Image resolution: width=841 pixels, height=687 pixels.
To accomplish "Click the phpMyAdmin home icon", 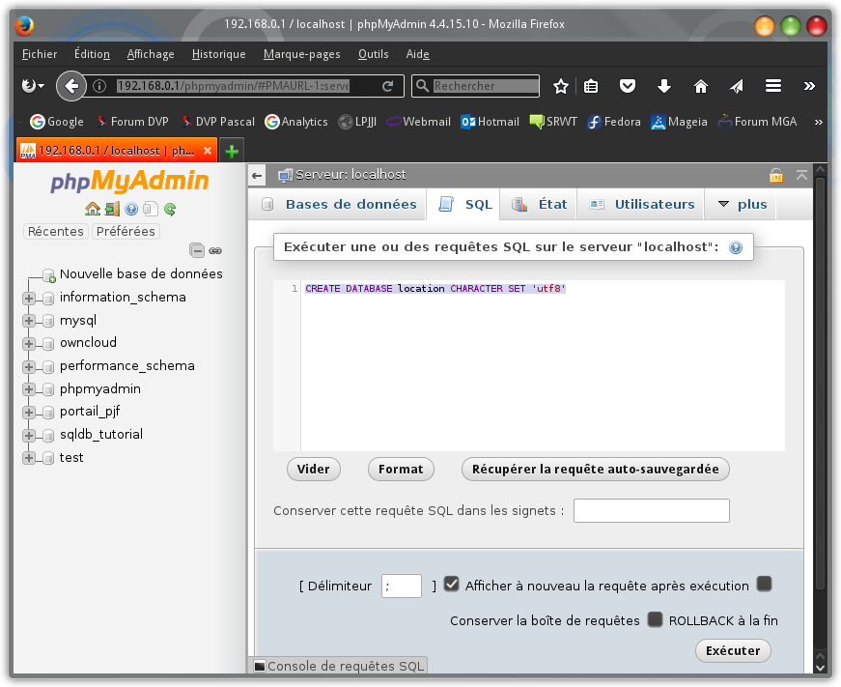I will (93, 209).
